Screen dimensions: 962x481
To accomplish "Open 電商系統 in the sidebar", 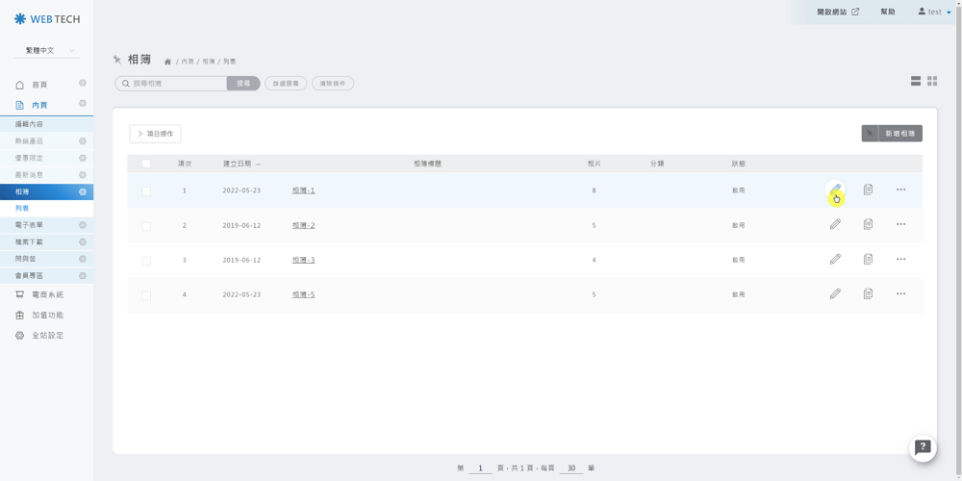I will [x=47, y=294].
